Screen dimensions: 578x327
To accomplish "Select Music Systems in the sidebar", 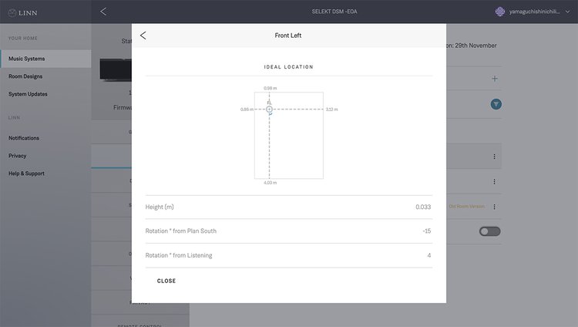I will click(27, 59).
